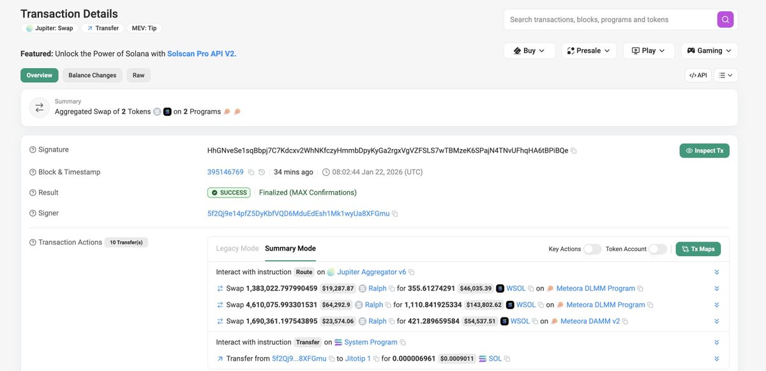This screenshot has width=766, height=371.
Task: Open the Tx Maps view
Action: click(698, 249)
